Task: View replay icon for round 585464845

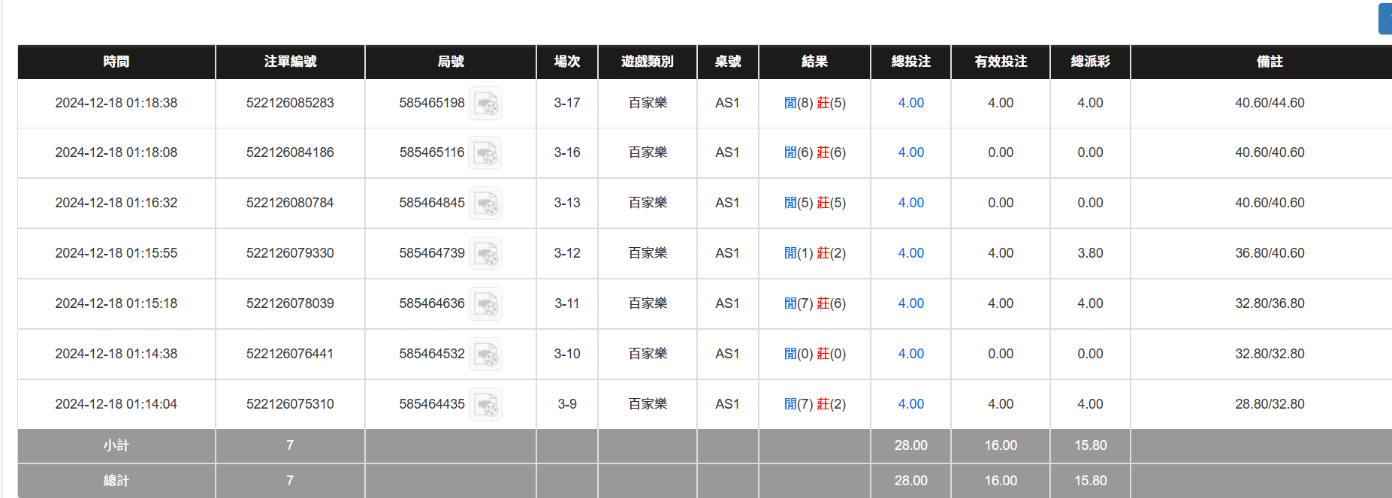Action: [485, 204]
